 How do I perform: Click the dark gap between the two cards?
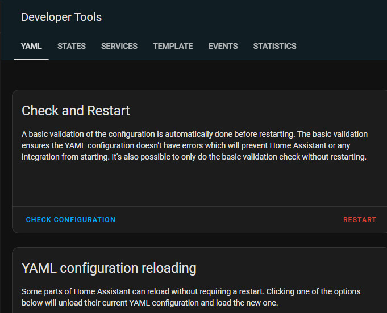point(193,240)
